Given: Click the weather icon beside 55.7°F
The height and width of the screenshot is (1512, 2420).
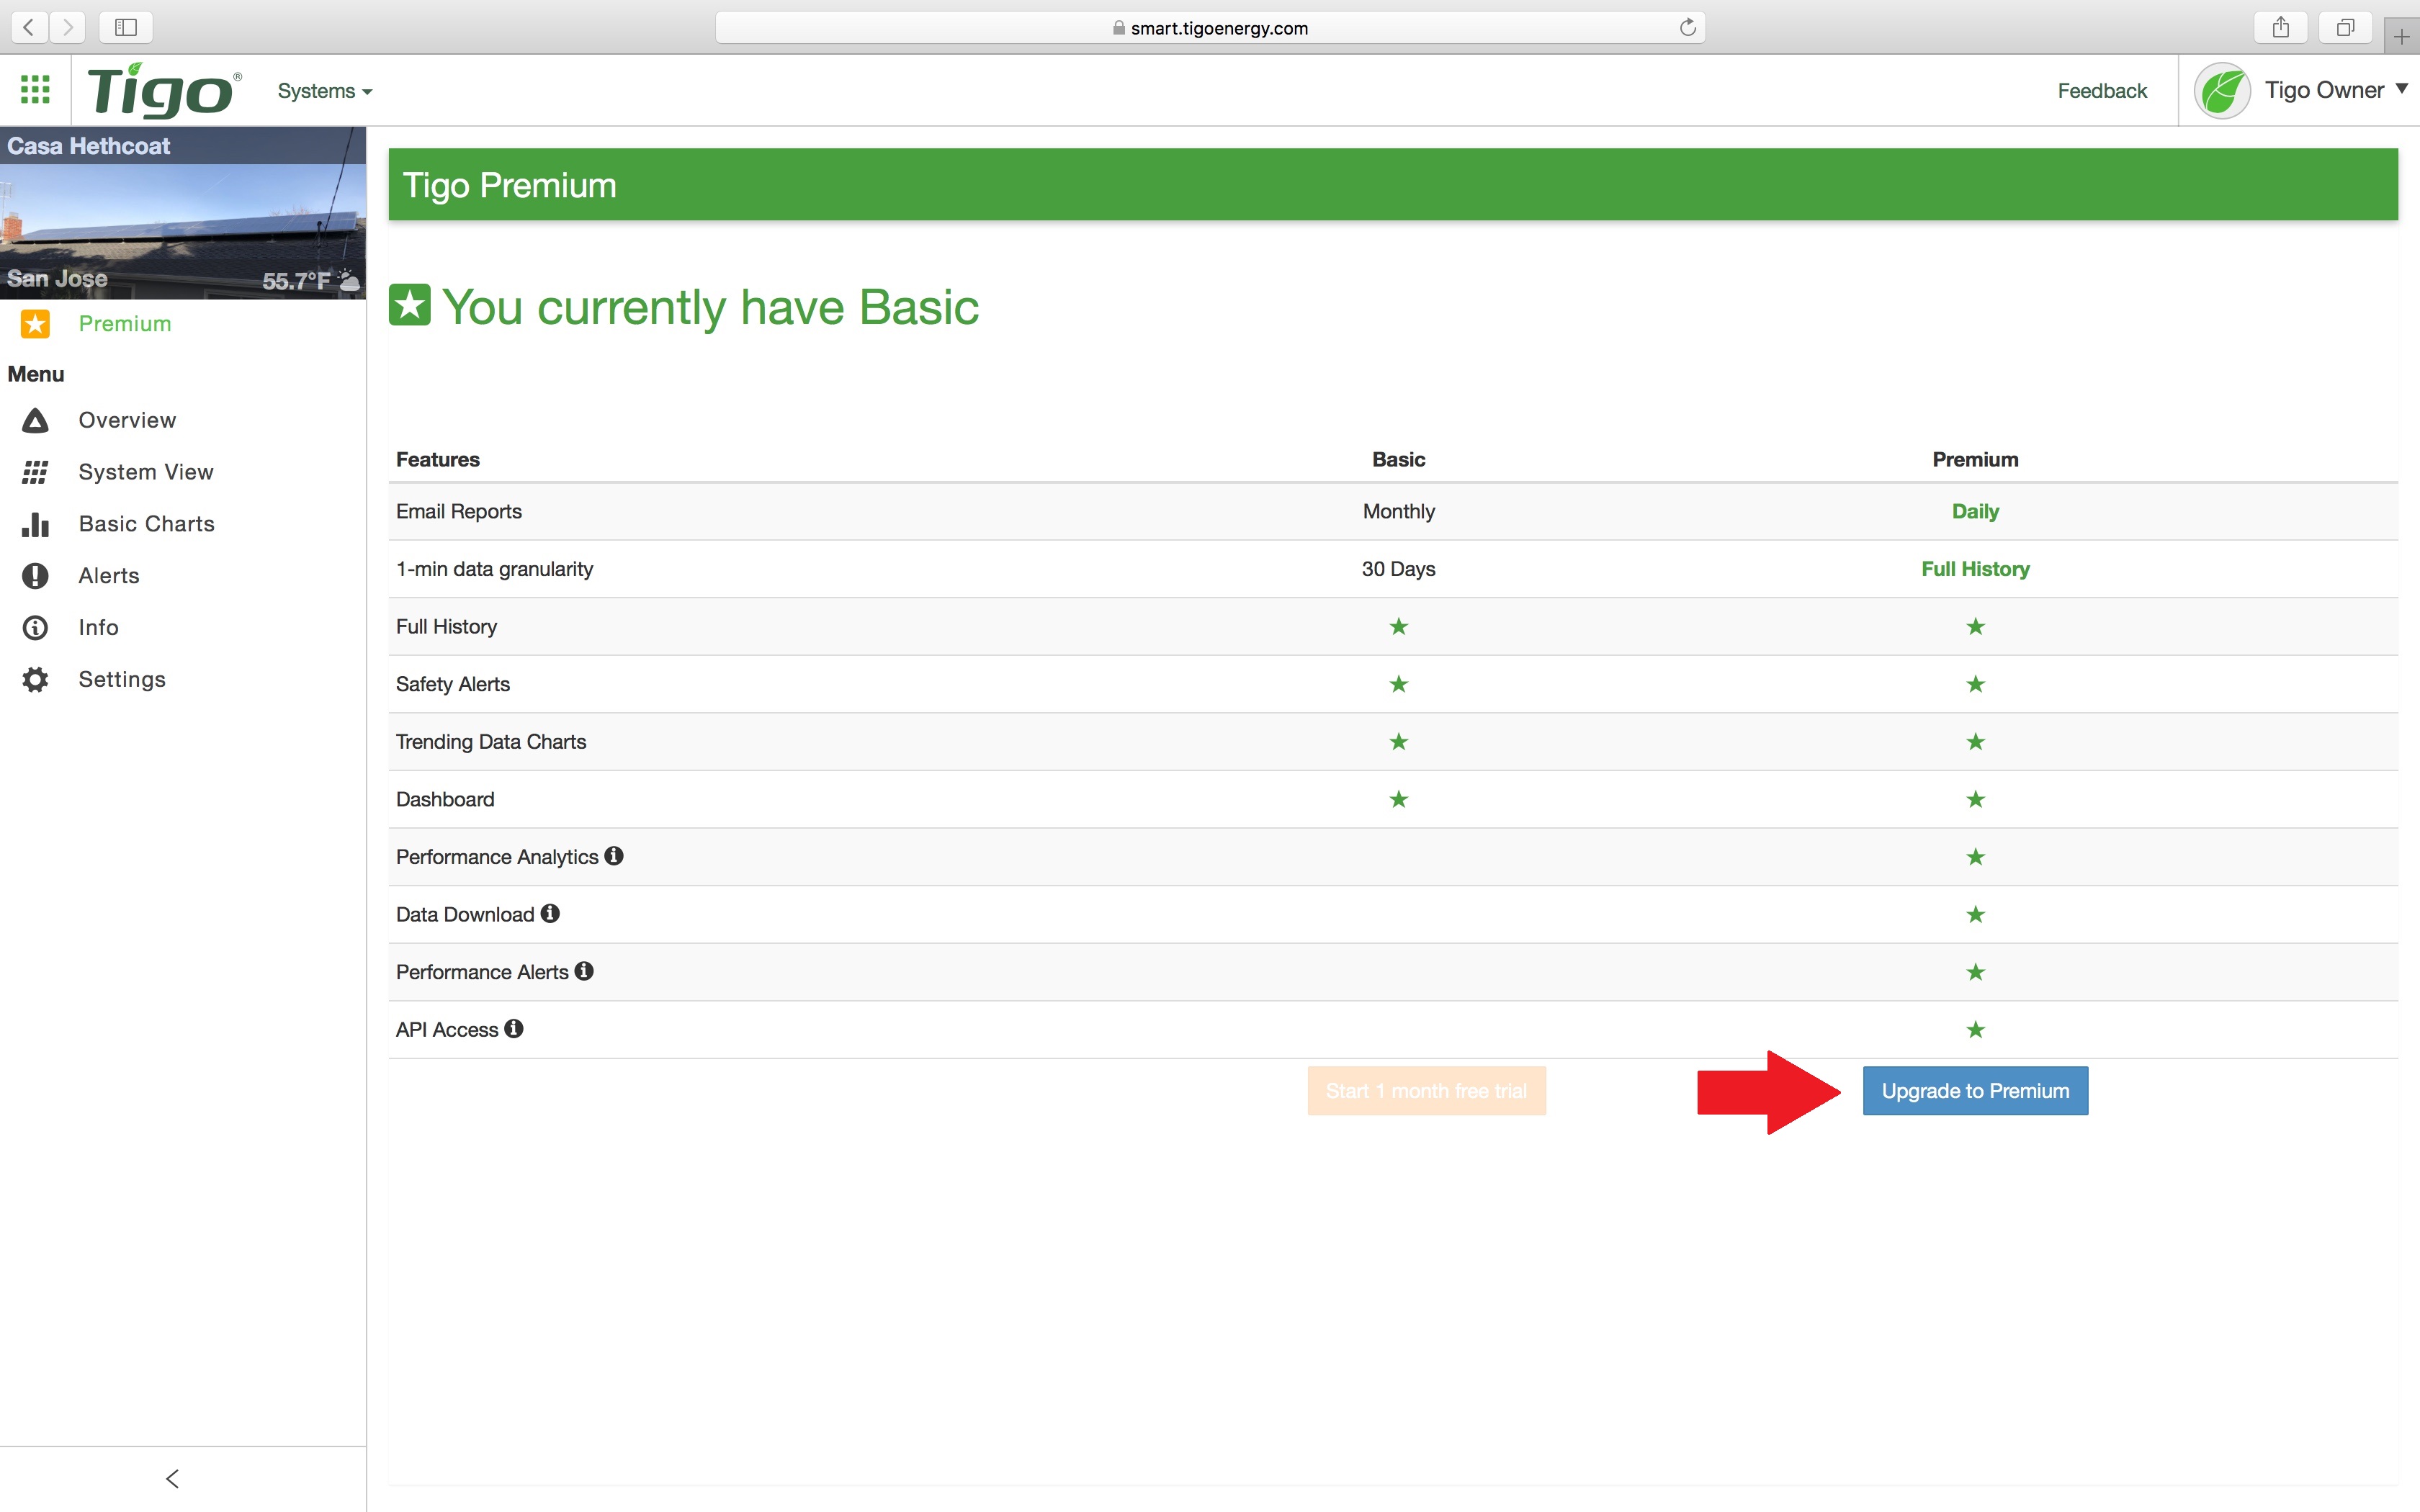Looking at the screenshot, I should [349, 280].
